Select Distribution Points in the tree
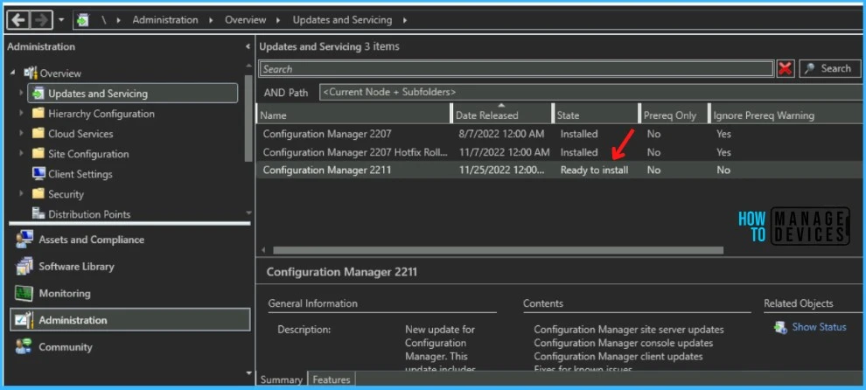The height and width of the screenshot is (390, 866). [x=89, y=214]
